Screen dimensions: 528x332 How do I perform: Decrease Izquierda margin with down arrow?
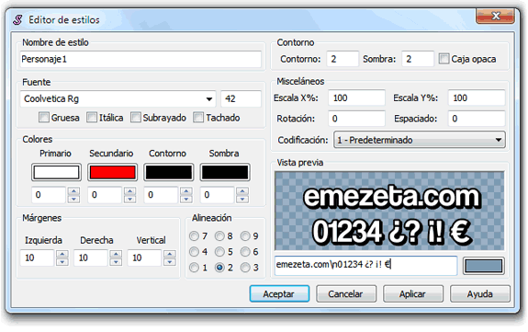62,261
